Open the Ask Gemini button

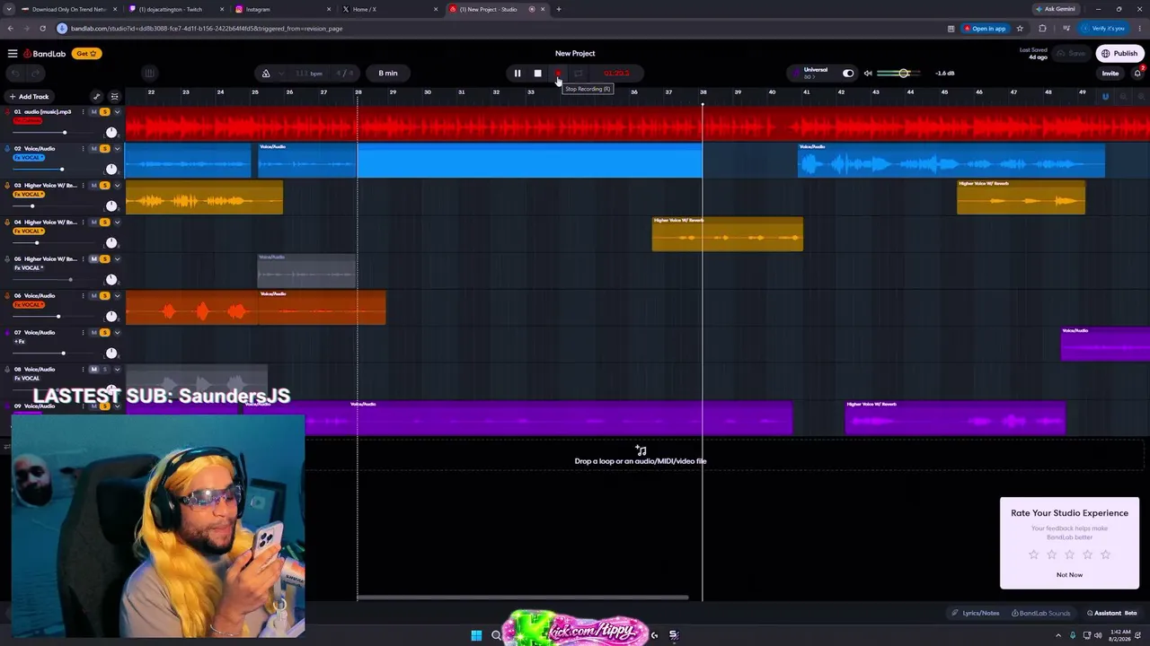[x=1055, y=9]
